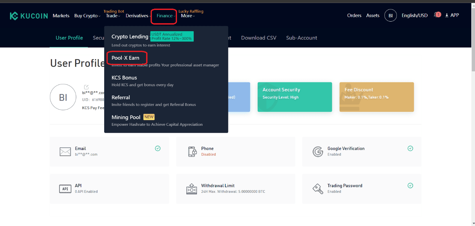Viewport: 475px width, 226px height.
Task: Click the large BI profile avatar
Action: pos(63,97)
